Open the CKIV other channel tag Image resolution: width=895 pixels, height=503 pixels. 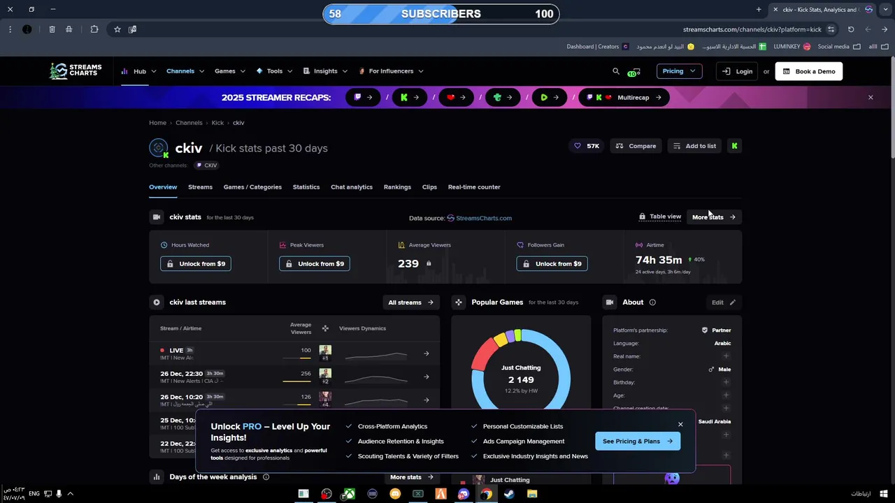point(207,166)
